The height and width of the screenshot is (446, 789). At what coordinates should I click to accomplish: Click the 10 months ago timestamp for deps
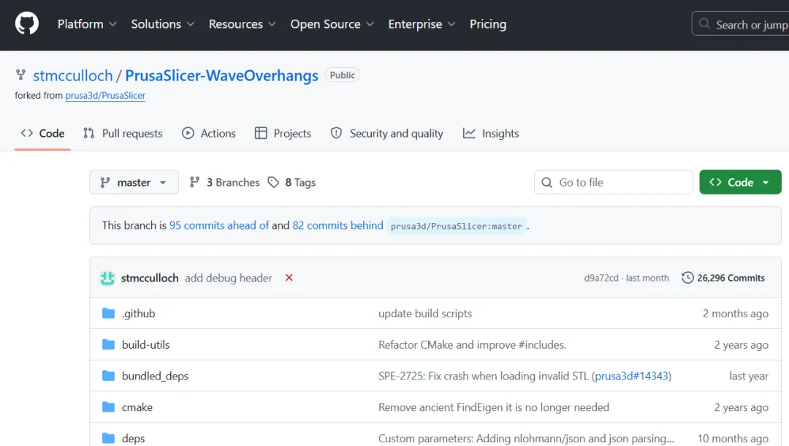[x=733, y=439]
